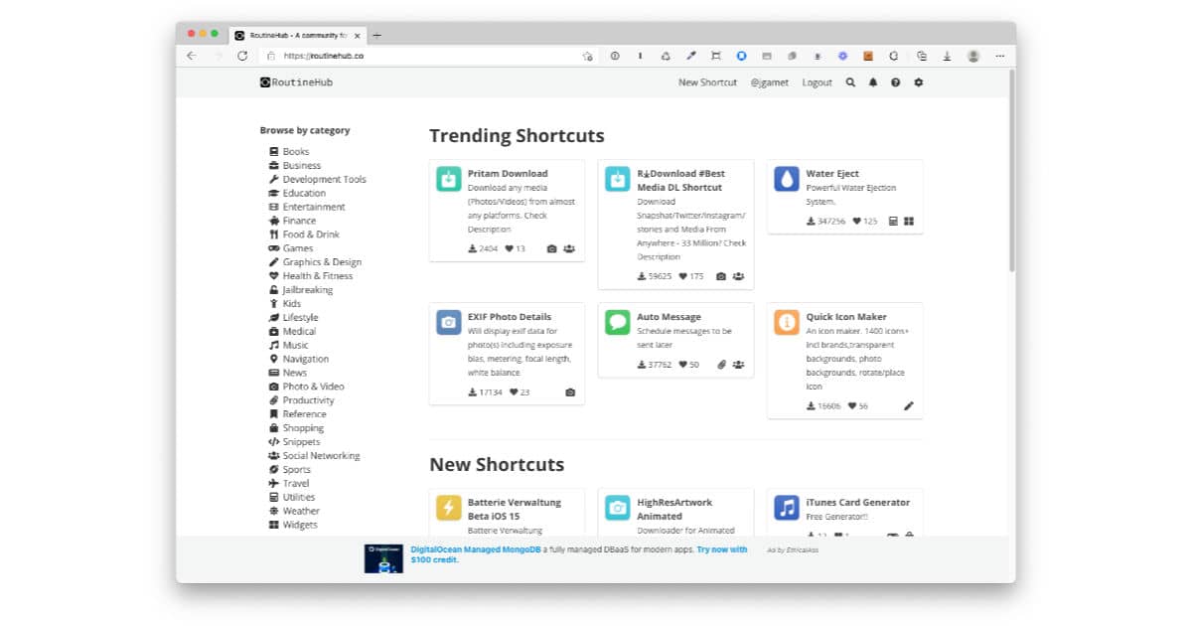
Task: Click the Quick Icon Maker pencil icon
Action: point(909,405)
